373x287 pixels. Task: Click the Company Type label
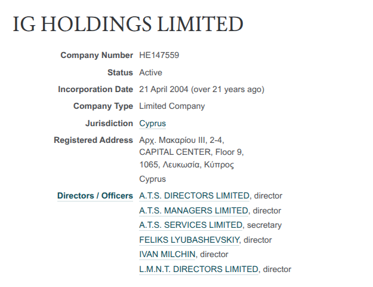pos(103,106)
